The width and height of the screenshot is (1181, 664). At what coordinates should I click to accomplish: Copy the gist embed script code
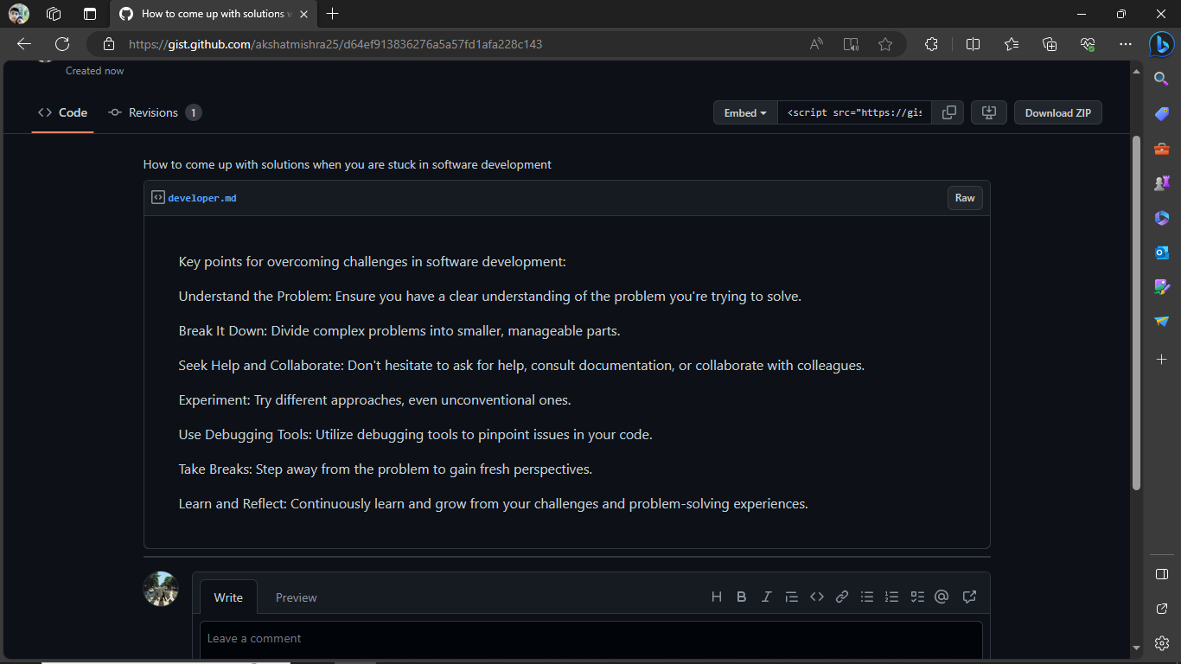pos(948,112)
